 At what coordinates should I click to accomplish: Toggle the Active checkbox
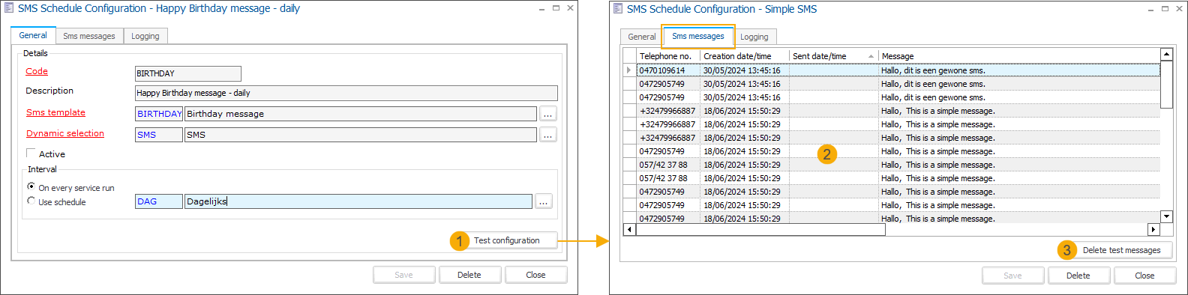coord(31,153)
